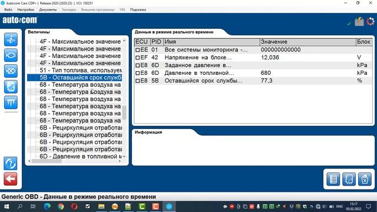Screen dimensions: 377x212
Task: Click 'Напряжение на блоке...' row name
Action: point(198,58)
